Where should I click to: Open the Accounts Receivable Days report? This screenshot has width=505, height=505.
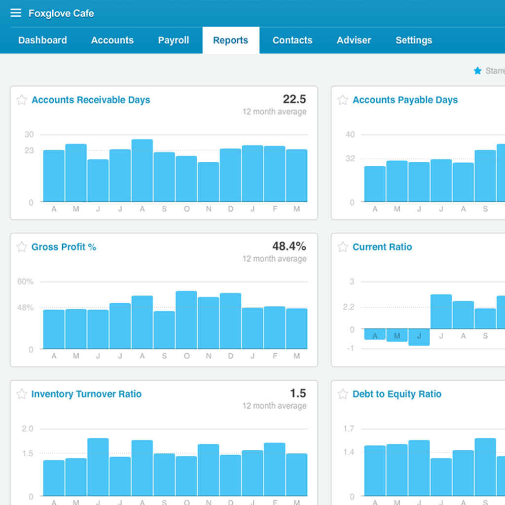90,100
